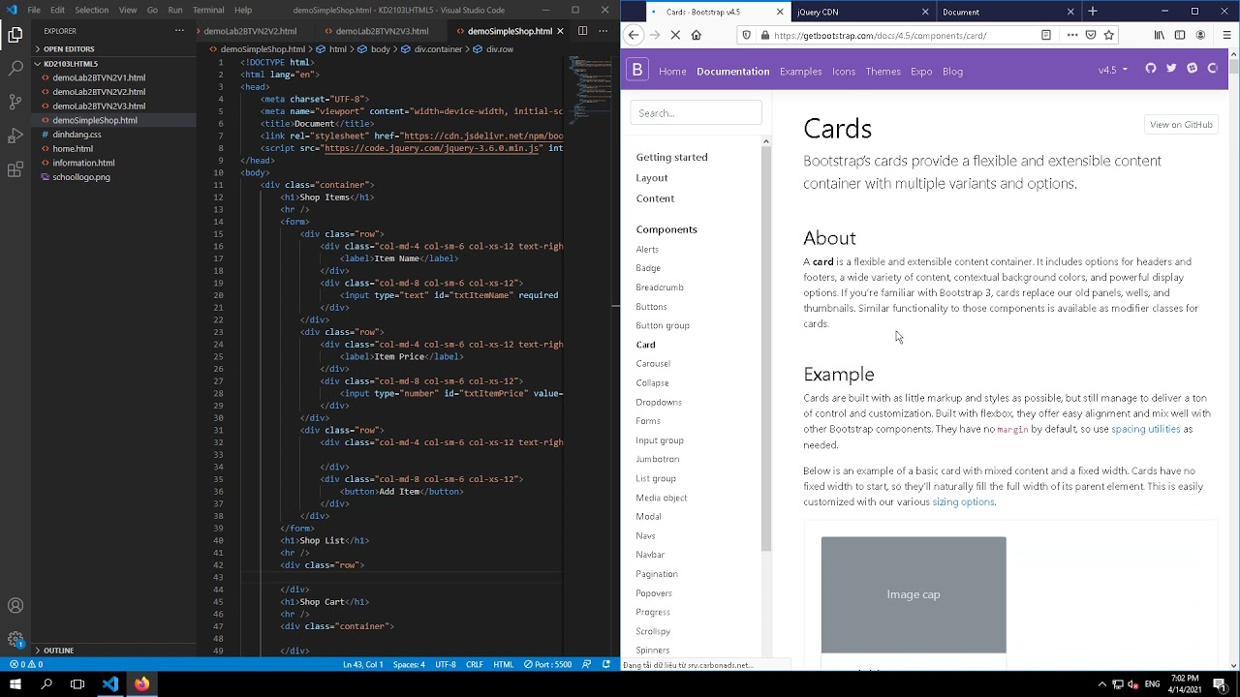Switch to the demoLab28TVN2V2.html editor tab
The height and width of the screenshot is (697, 1240).
pyautogui.click(x=250, y=31)
